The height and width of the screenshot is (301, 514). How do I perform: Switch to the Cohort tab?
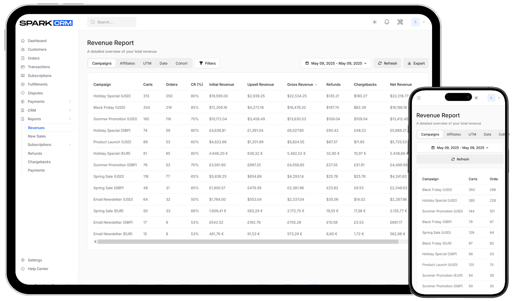181,63
